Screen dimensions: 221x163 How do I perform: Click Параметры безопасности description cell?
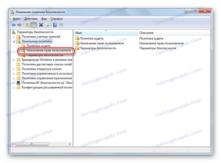pyautogui.click(x=158, y=48)
